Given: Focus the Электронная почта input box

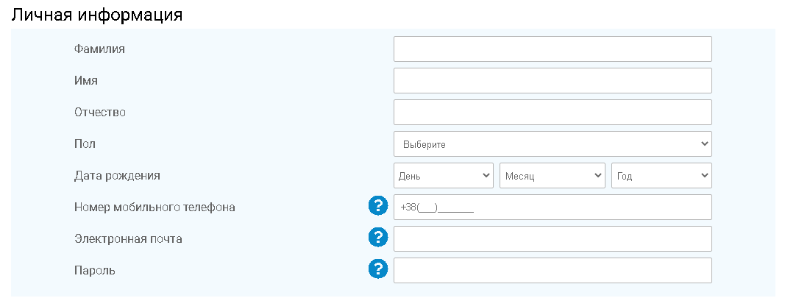Looking at the screenshot, I should click(553, 238).
